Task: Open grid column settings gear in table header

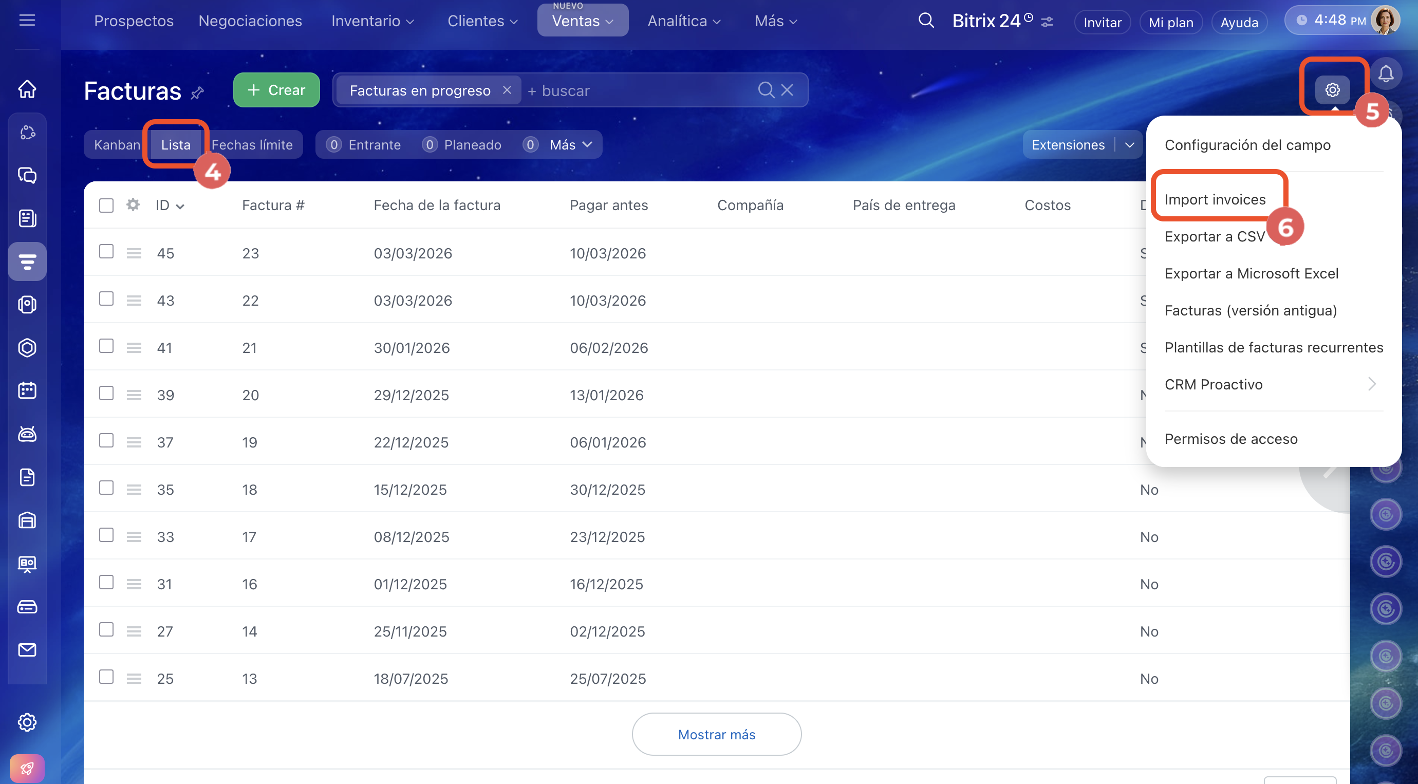Action: [133, 205]
